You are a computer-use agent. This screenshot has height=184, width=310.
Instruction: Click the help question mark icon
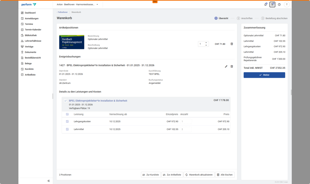point(279,5)
